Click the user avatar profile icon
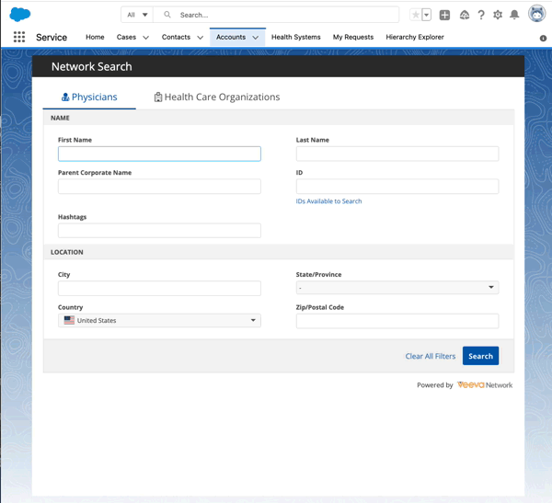 [536, 15]
